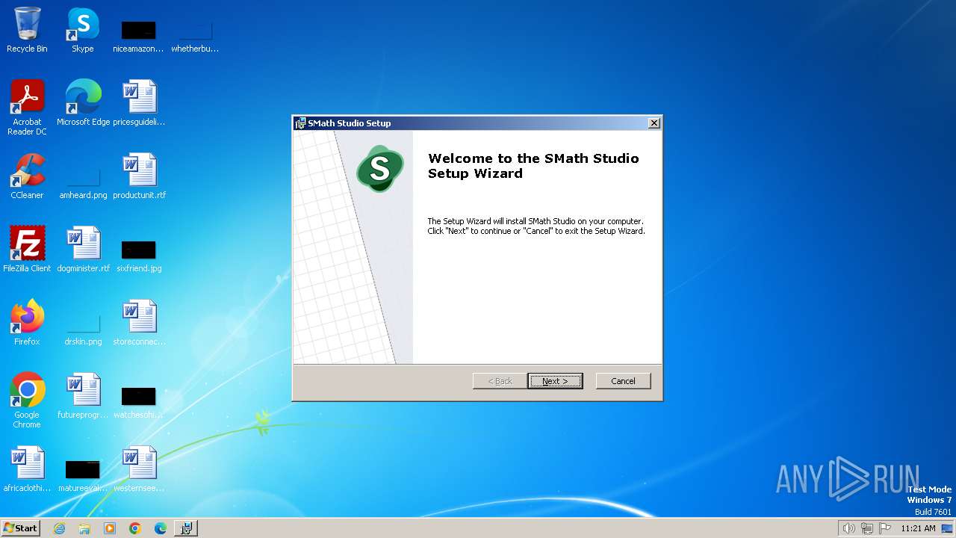Screen dimensions: 956x538
Task: Select the CCleaner desktop shortcut
Action: [x=27, y=176]
